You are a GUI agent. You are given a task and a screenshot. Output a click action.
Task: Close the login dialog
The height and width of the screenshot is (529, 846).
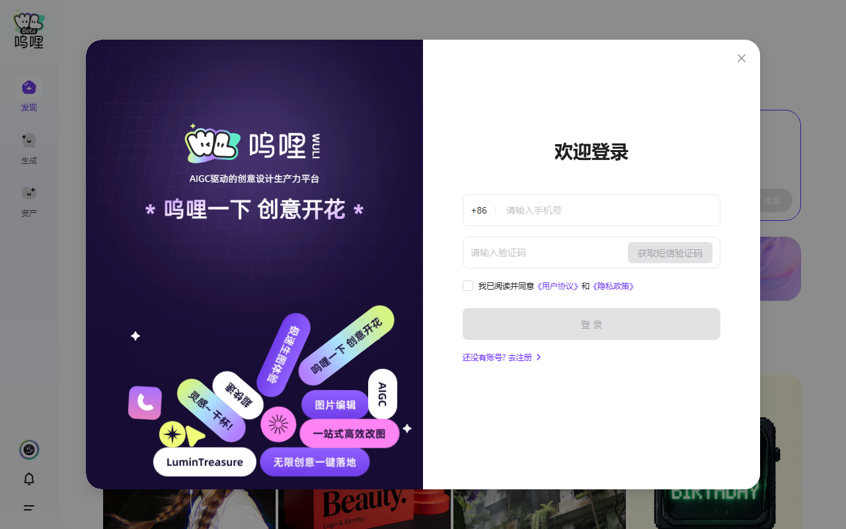coord(742,58)
